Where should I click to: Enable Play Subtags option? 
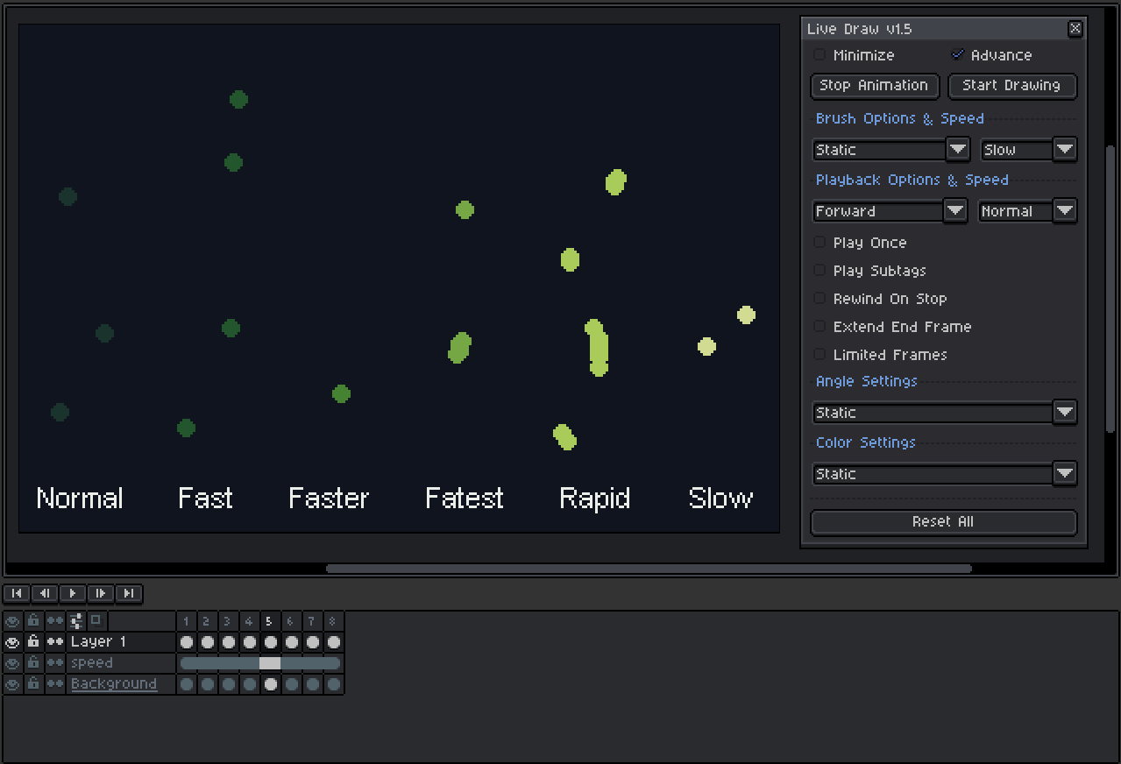(869, 271)
